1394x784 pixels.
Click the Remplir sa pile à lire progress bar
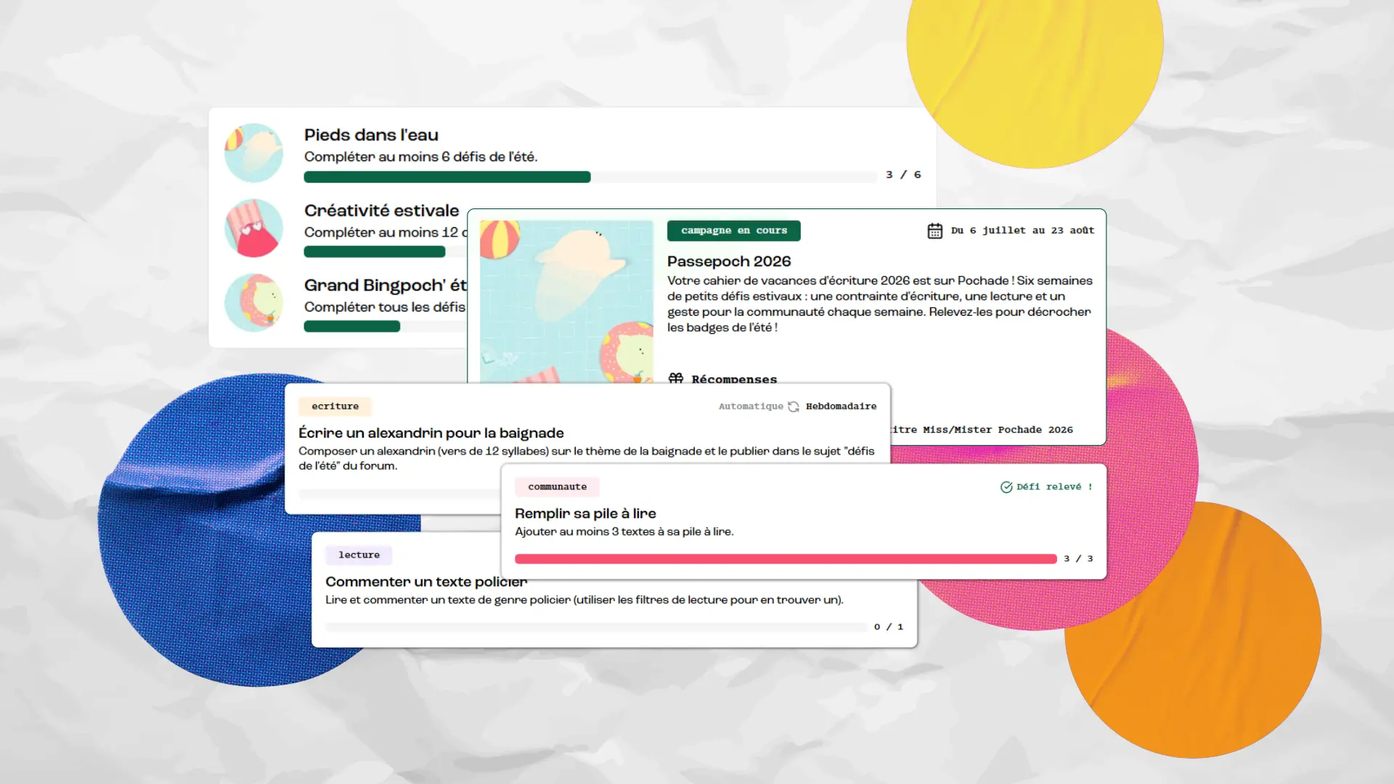[x=786, y=559]
